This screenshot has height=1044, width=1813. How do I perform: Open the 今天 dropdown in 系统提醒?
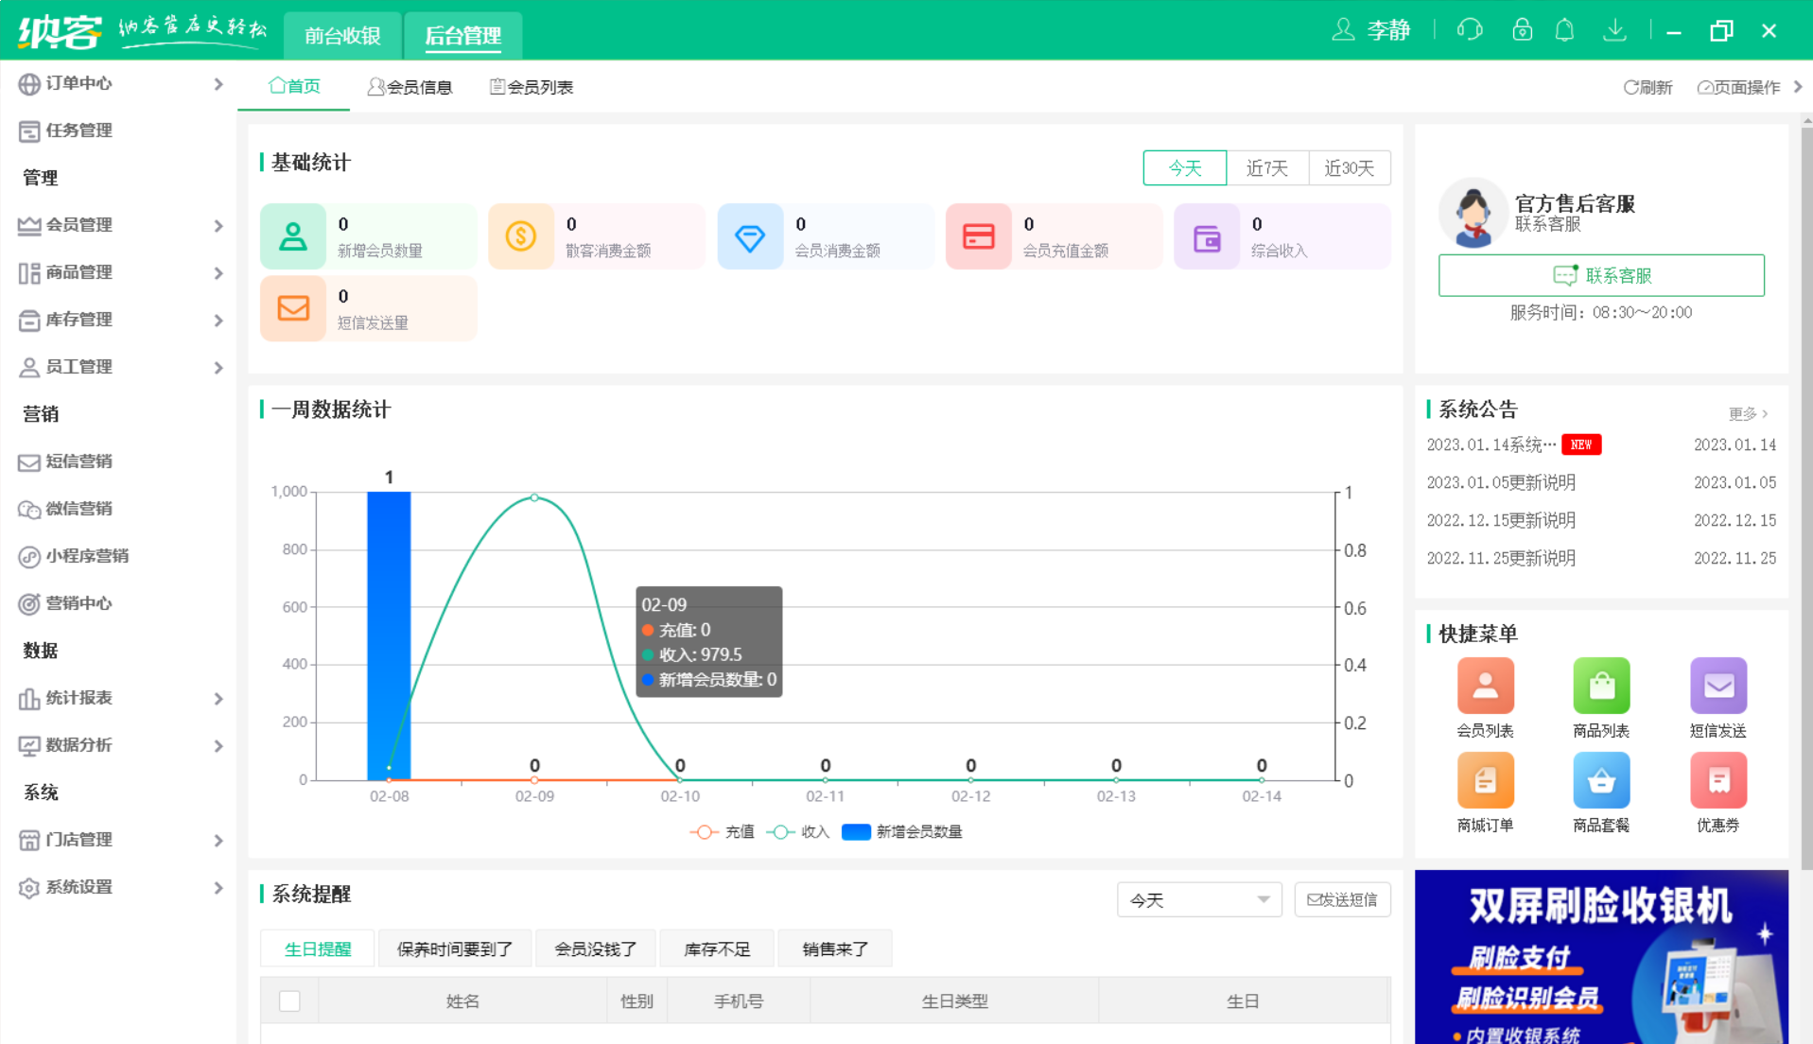pos(1198,899)
